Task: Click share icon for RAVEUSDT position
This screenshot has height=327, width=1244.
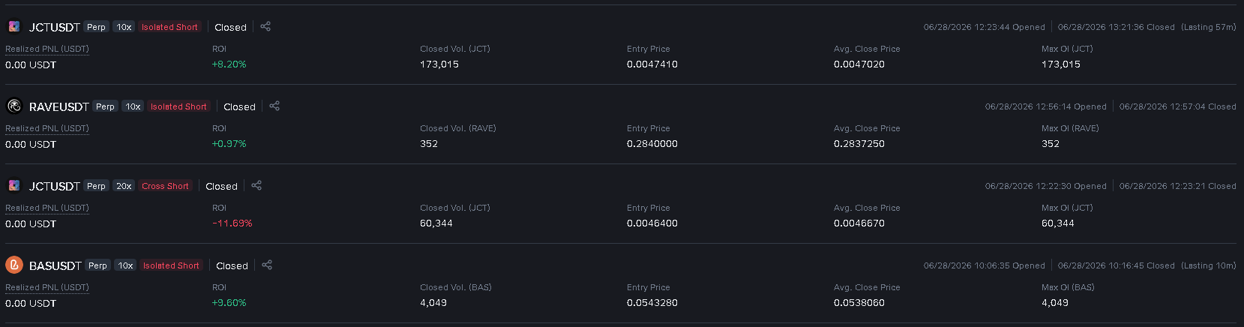Action: [x=274, y=106]
